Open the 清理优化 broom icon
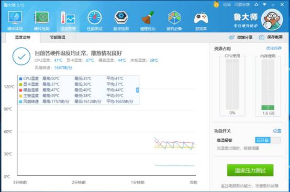Screen dimensions: 290x192 point(148,20)
